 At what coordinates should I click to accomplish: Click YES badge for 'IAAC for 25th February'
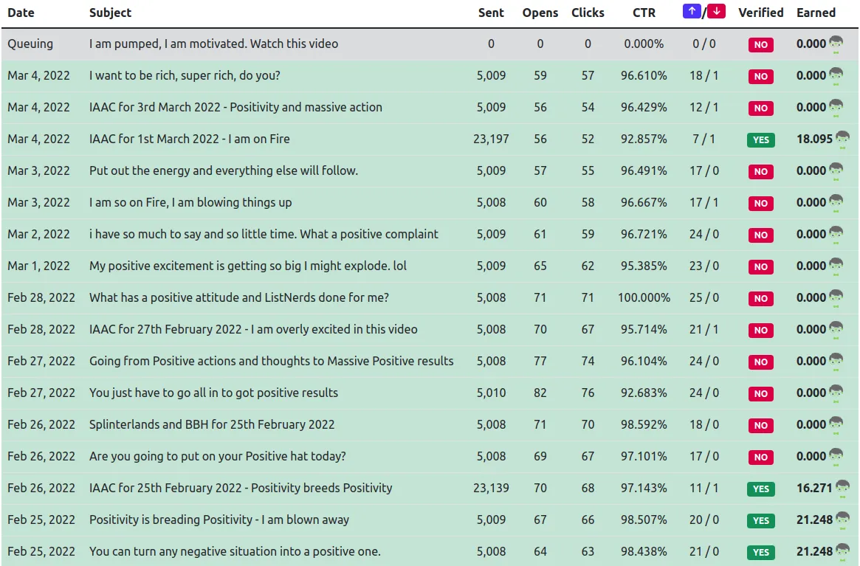[761, 489]
